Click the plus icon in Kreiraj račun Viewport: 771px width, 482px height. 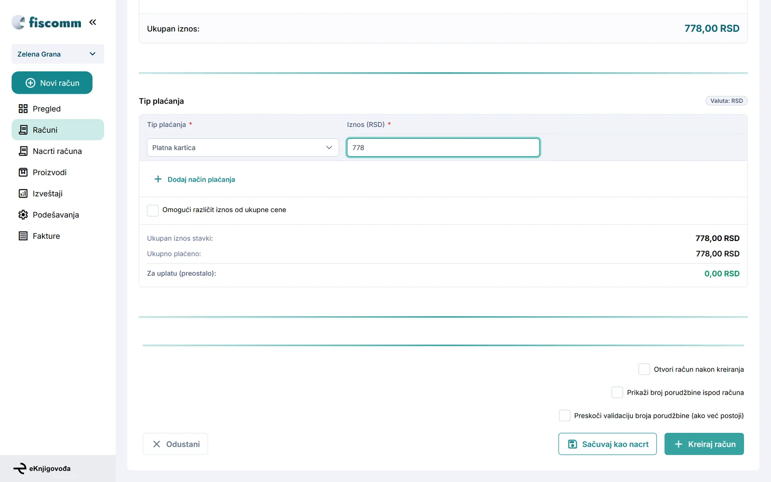(678, 444)
